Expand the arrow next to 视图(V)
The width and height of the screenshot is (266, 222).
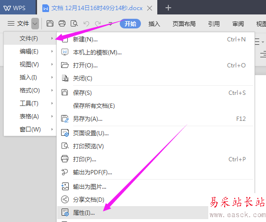pyautogui.click(x=52, y=65)
